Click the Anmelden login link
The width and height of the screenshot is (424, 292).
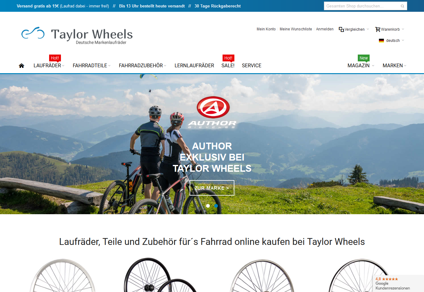(325, 29)
